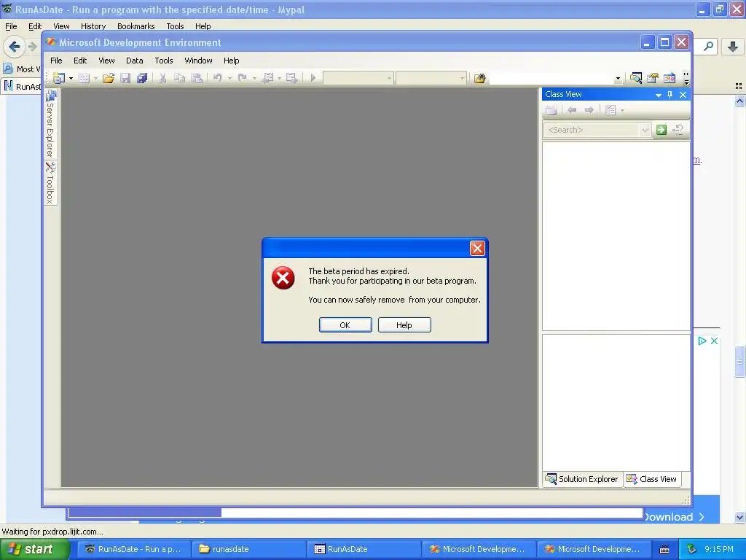Expand the Class View search dropdown arrow
The image size is (746, 560).
tap(645, 130)
